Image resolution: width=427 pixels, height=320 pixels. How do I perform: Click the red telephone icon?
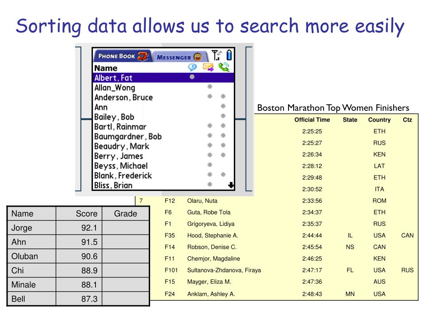143,56
